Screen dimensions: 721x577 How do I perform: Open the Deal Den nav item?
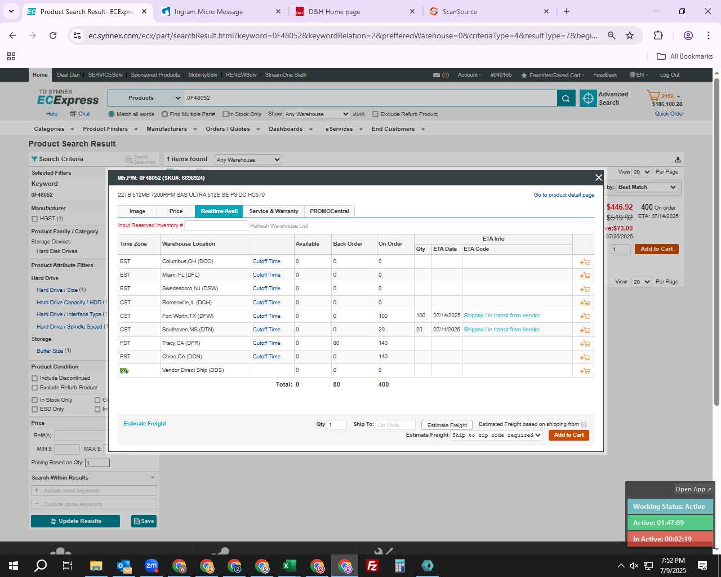pyautogui.click(x=68, y=75)
